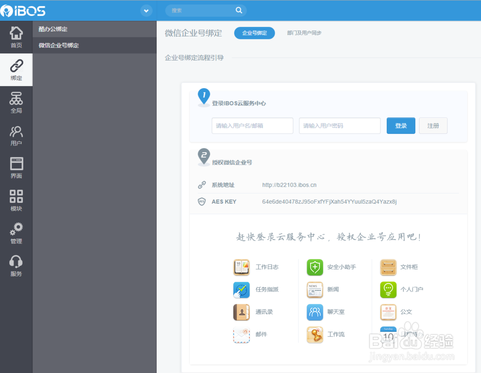Click the 企业号绑定流程引导 heading

coord(194,58)
